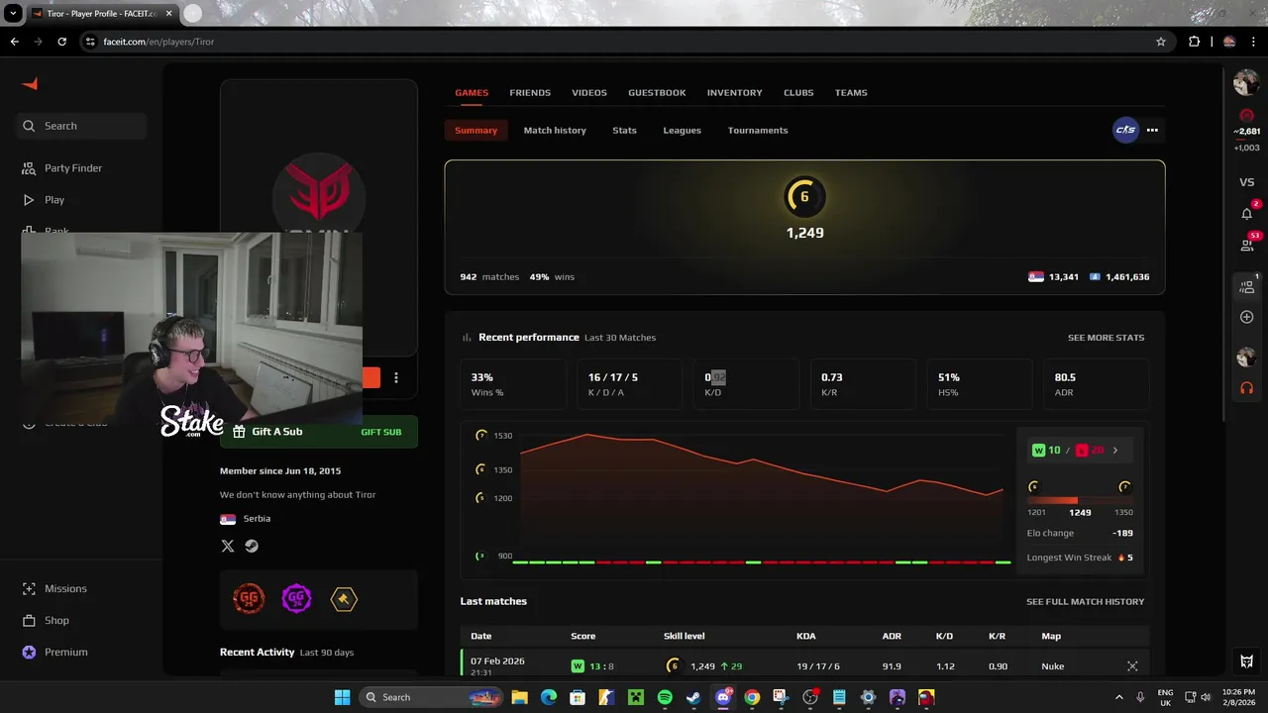Click the 33% Wins stat card
Screen dimensions: 1268x713
(513, 384)
